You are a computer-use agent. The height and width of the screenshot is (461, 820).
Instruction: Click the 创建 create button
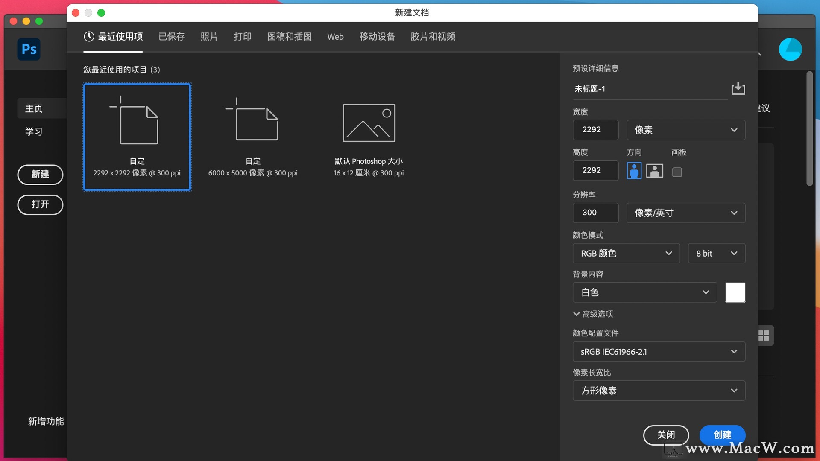coord(722,435)
